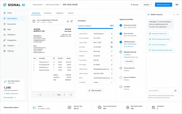The width and height of the screenshot is (182, 114).
Task: Go to Automations breadcrumb
Action: 38,5
